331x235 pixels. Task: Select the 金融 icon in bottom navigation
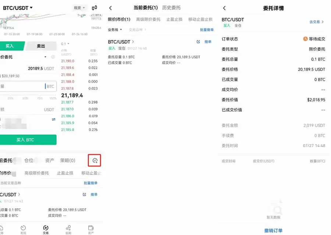point(68,229)
